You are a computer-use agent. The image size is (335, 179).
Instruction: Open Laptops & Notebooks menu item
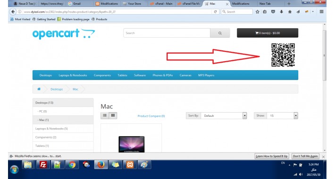pos(73,75)
